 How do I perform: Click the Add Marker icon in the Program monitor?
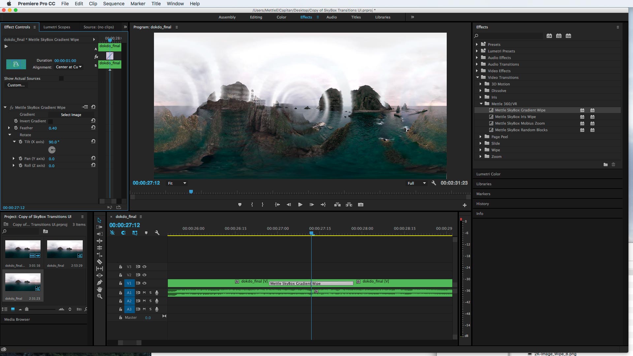coord(240,205)
